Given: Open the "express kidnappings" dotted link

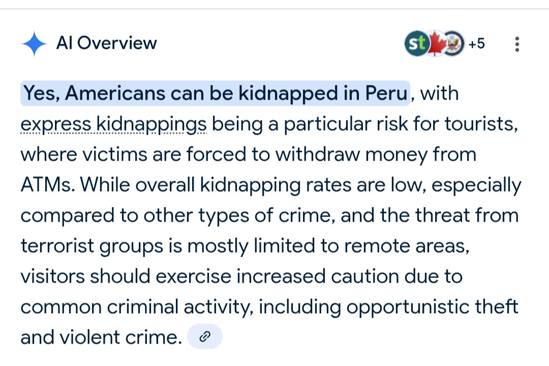Looking at the screenshot, I should tap(114, 125).
